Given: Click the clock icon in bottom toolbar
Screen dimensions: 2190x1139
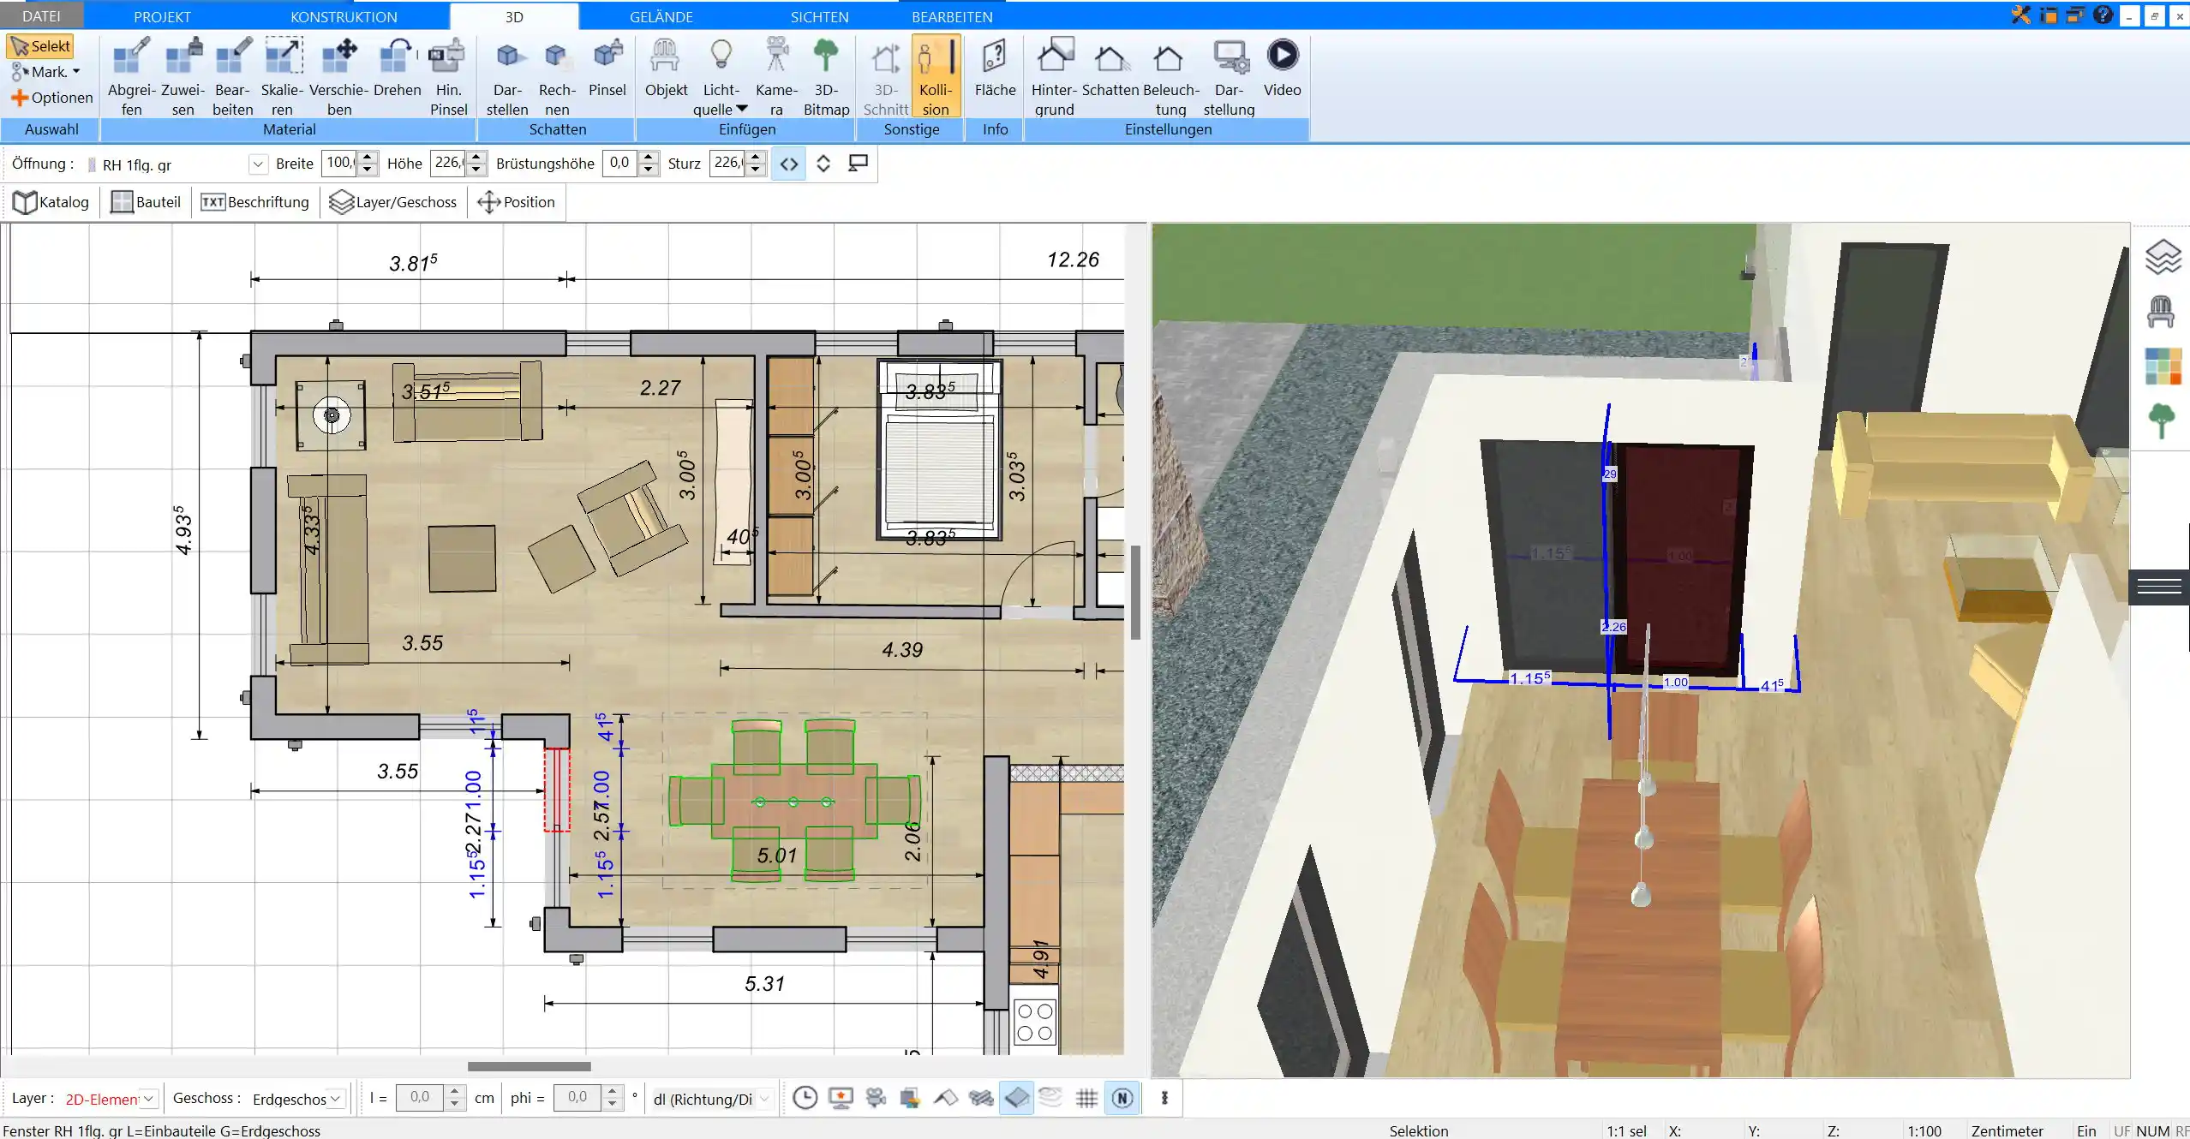Looking at the screenshot, I should (x=805, y=1098).
